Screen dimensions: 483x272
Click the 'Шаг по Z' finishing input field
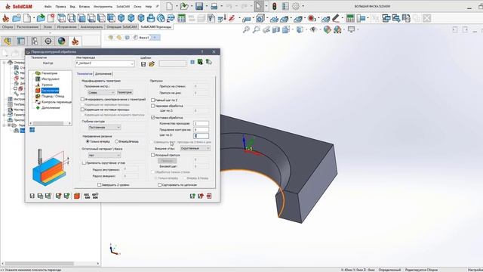click(201, 135)
